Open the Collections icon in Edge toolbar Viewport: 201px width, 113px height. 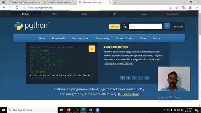[x=183, y=8]
